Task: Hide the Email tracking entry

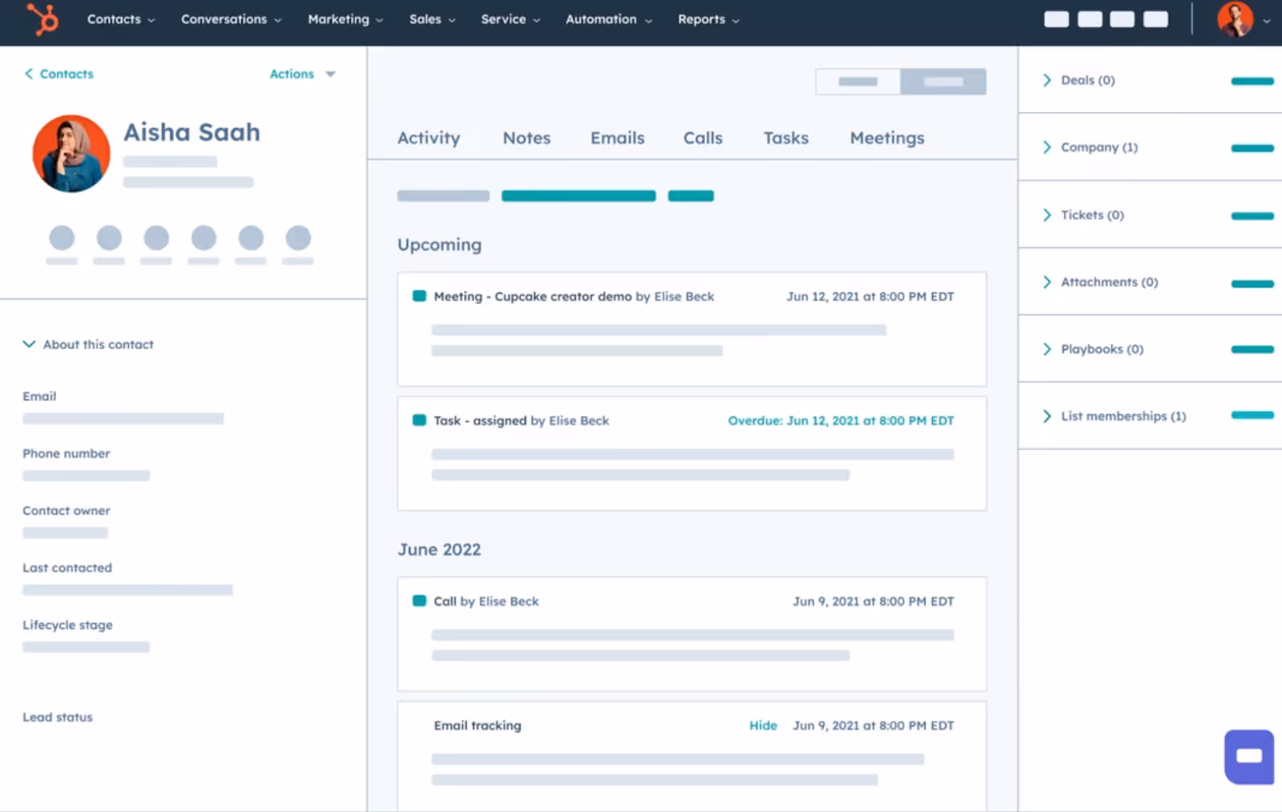Action: tap(762, 726)
